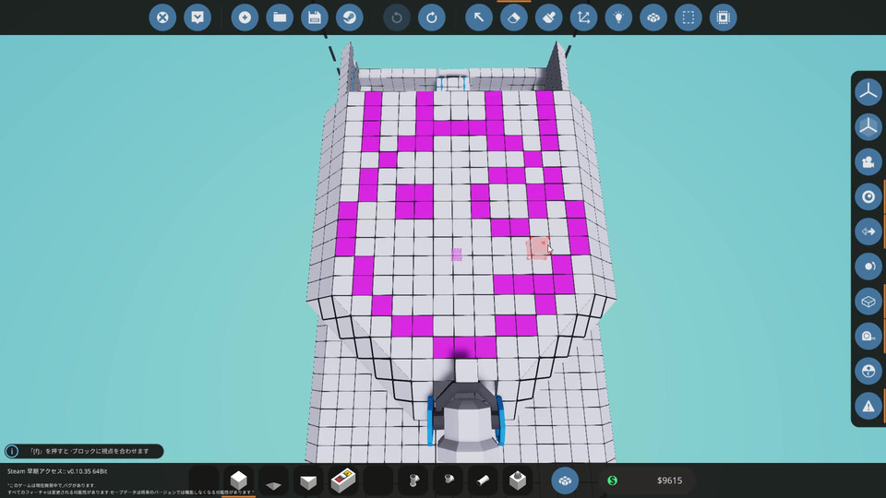Toggle the warning triangle display option

click(868, 406)
